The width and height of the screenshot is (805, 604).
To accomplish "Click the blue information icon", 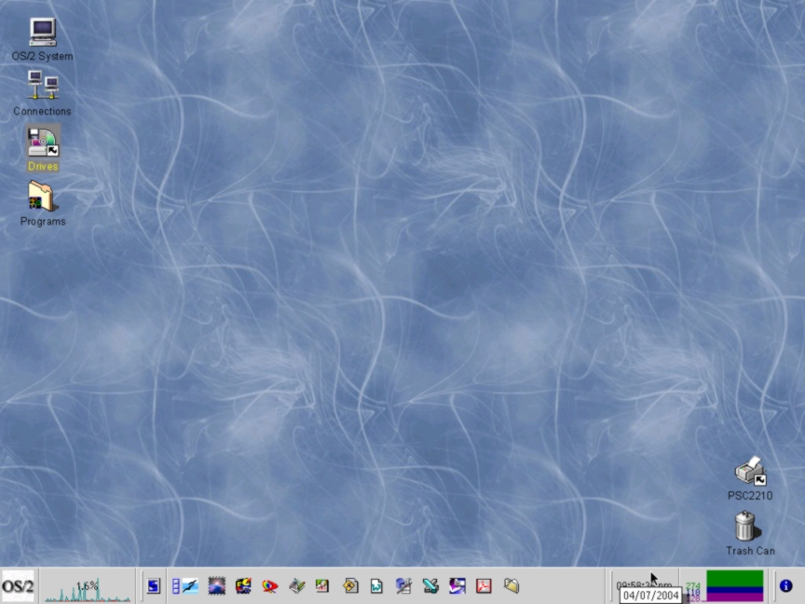I will point(785,586).
